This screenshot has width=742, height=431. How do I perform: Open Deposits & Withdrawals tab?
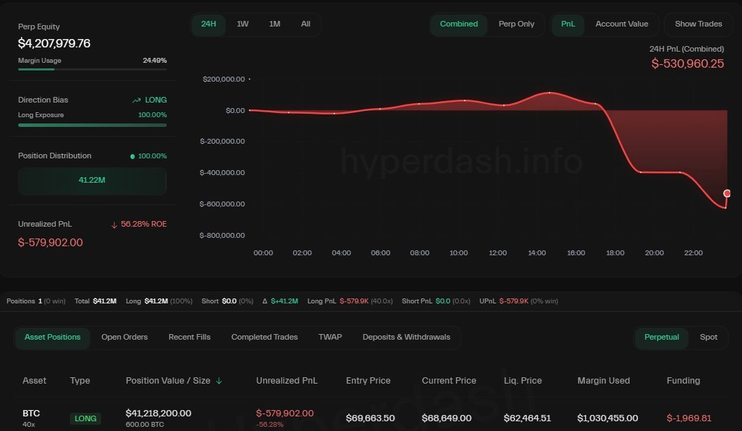pyautogui.click(x=406, y=337)
